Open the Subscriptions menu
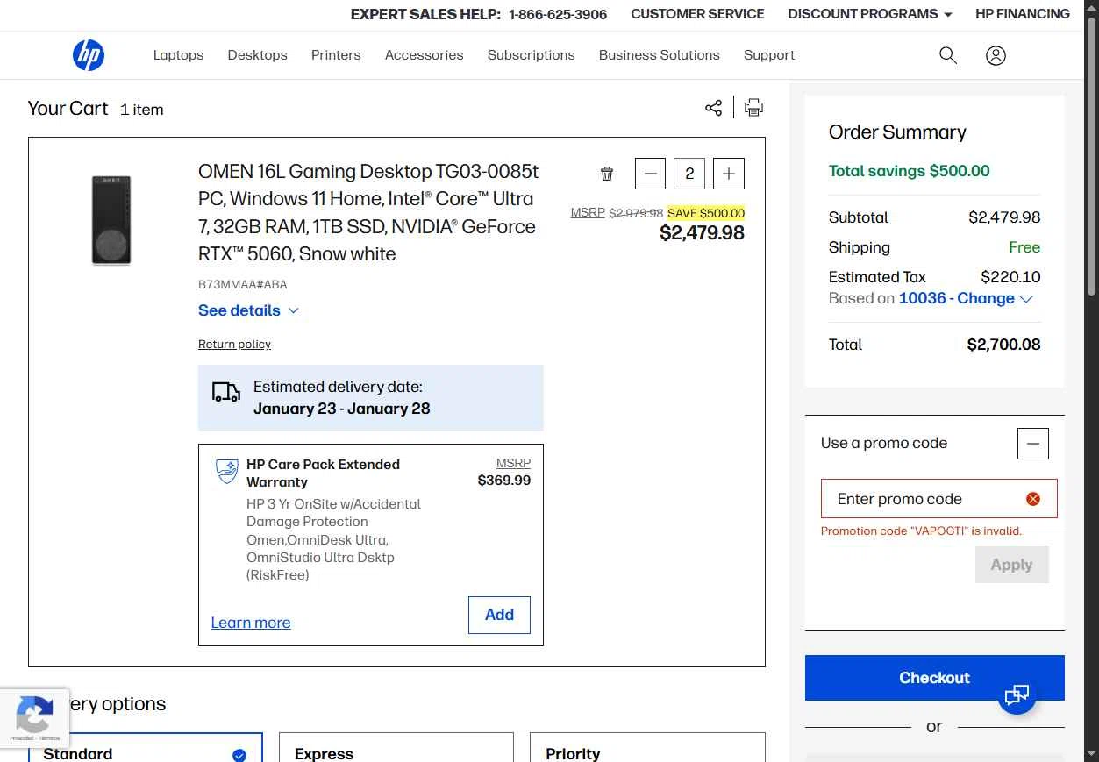Viewport: 1099px width, 762px height. (532, 55)
